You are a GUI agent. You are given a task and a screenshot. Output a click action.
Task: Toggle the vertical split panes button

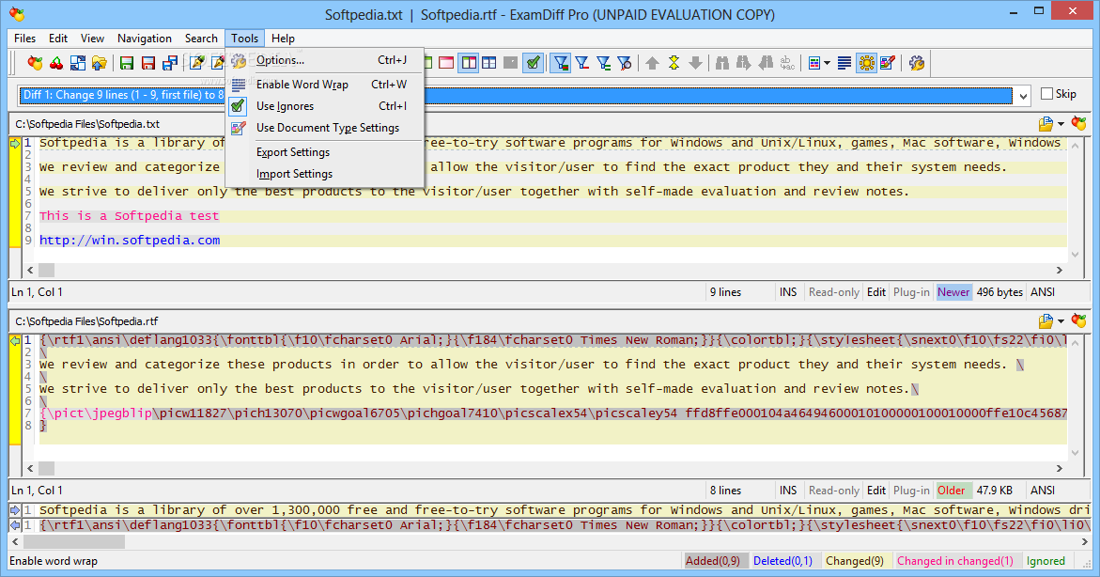tap(468, 63)
